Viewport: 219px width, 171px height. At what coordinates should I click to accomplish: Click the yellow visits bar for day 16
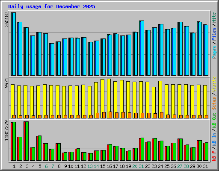pos(109,98)
